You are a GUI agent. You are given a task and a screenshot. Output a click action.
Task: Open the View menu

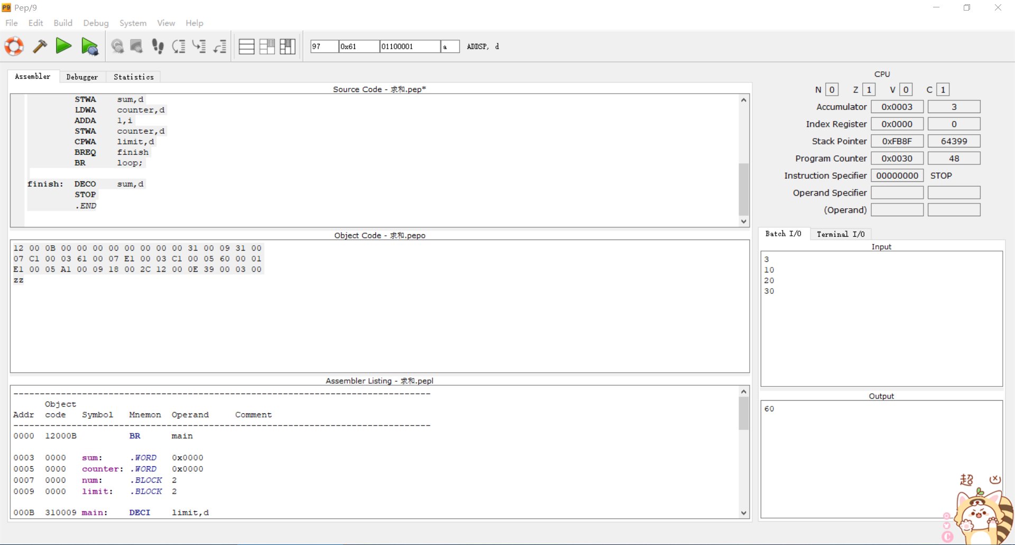166,23
